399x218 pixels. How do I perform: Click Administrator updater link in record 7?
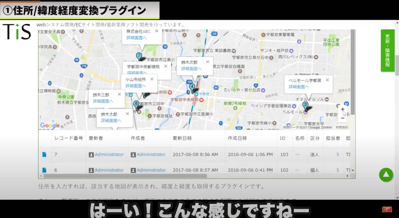click(109, 155)
